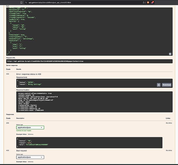Select Example Value tab under 200 response
Screen dimensions: 178x165
21,134
